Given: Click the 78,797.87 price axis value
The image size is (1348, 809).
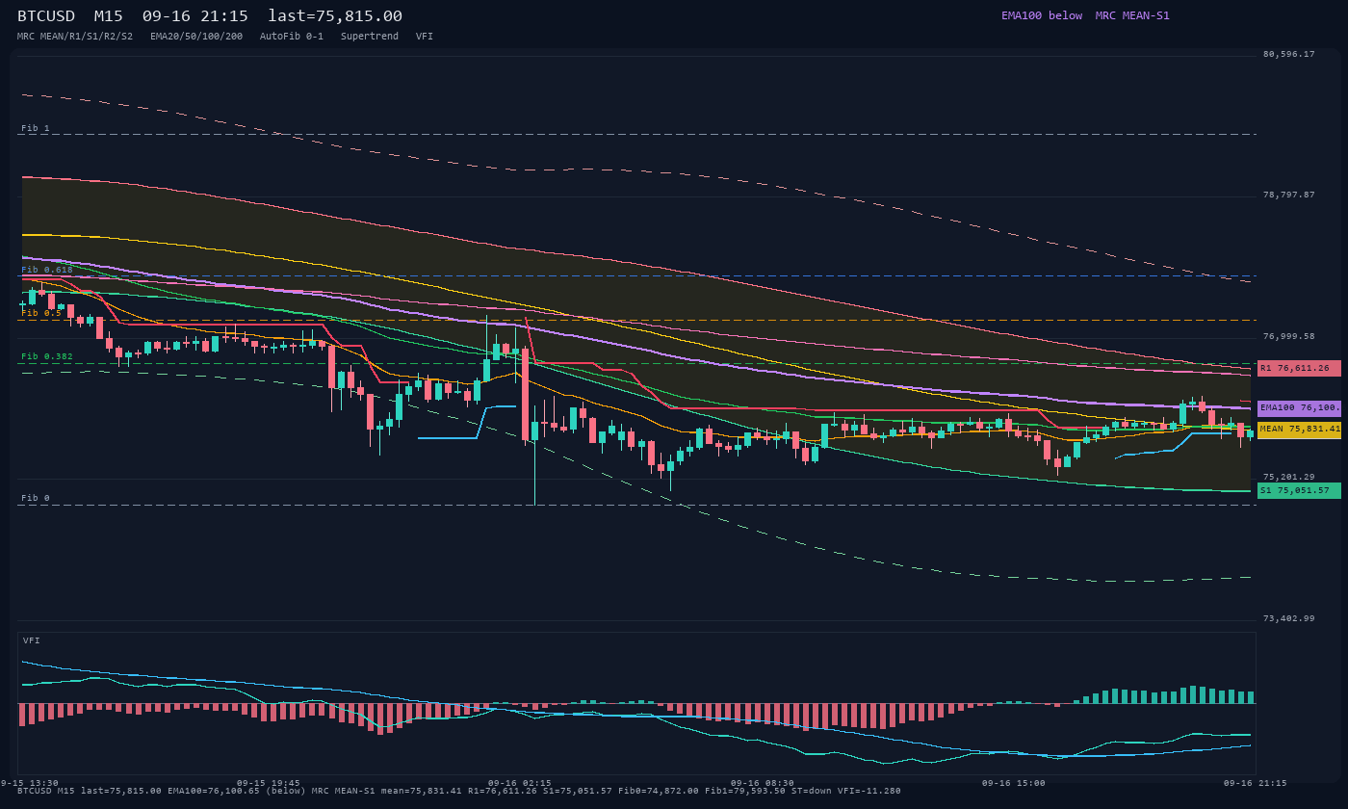Looking at the screenshot, I should coord(1288,195).
